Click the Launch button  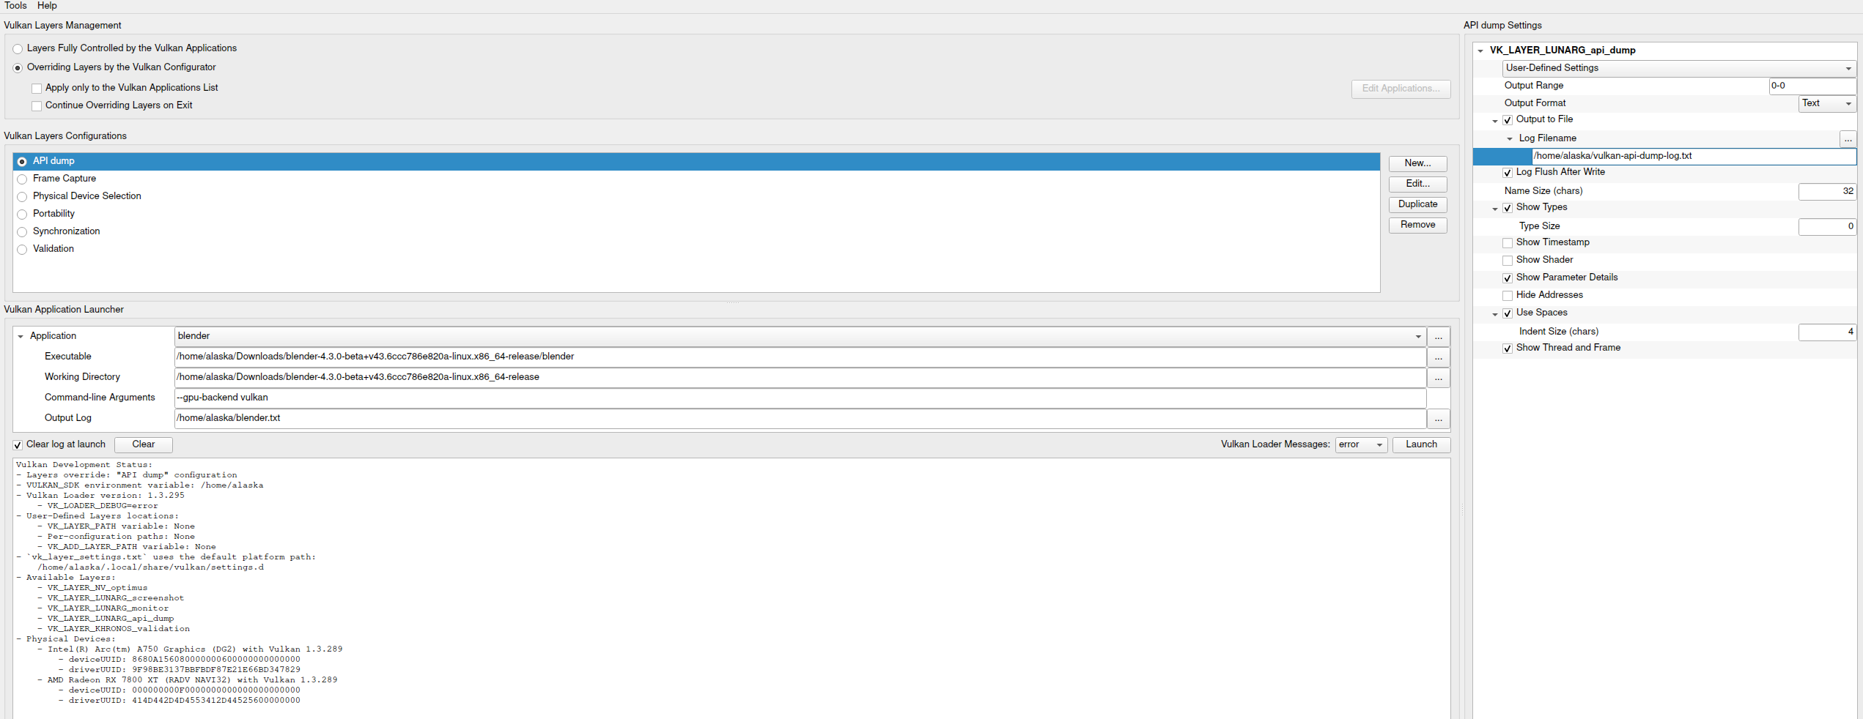[x=1420, y=444]
